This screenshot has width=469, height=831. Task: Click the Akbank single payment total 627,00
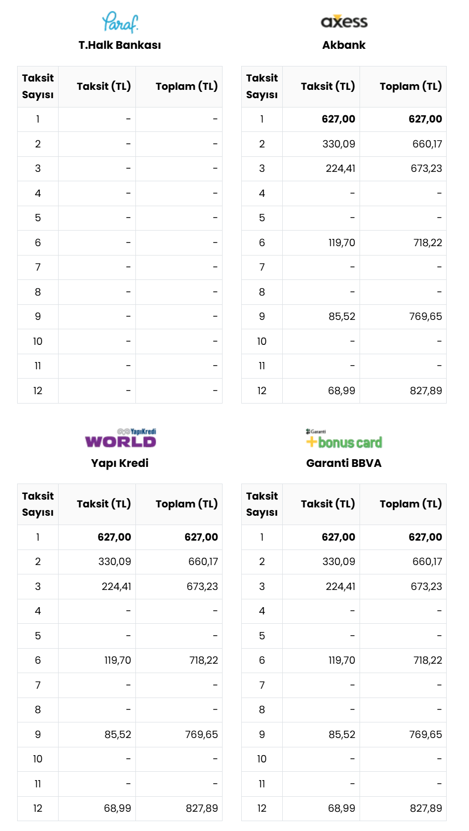tap(425, 119)
